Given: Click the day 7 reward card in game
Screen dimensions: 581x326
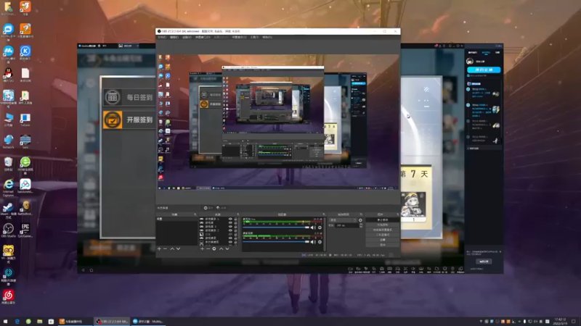Looking at the screenshot, I should 415,196.
